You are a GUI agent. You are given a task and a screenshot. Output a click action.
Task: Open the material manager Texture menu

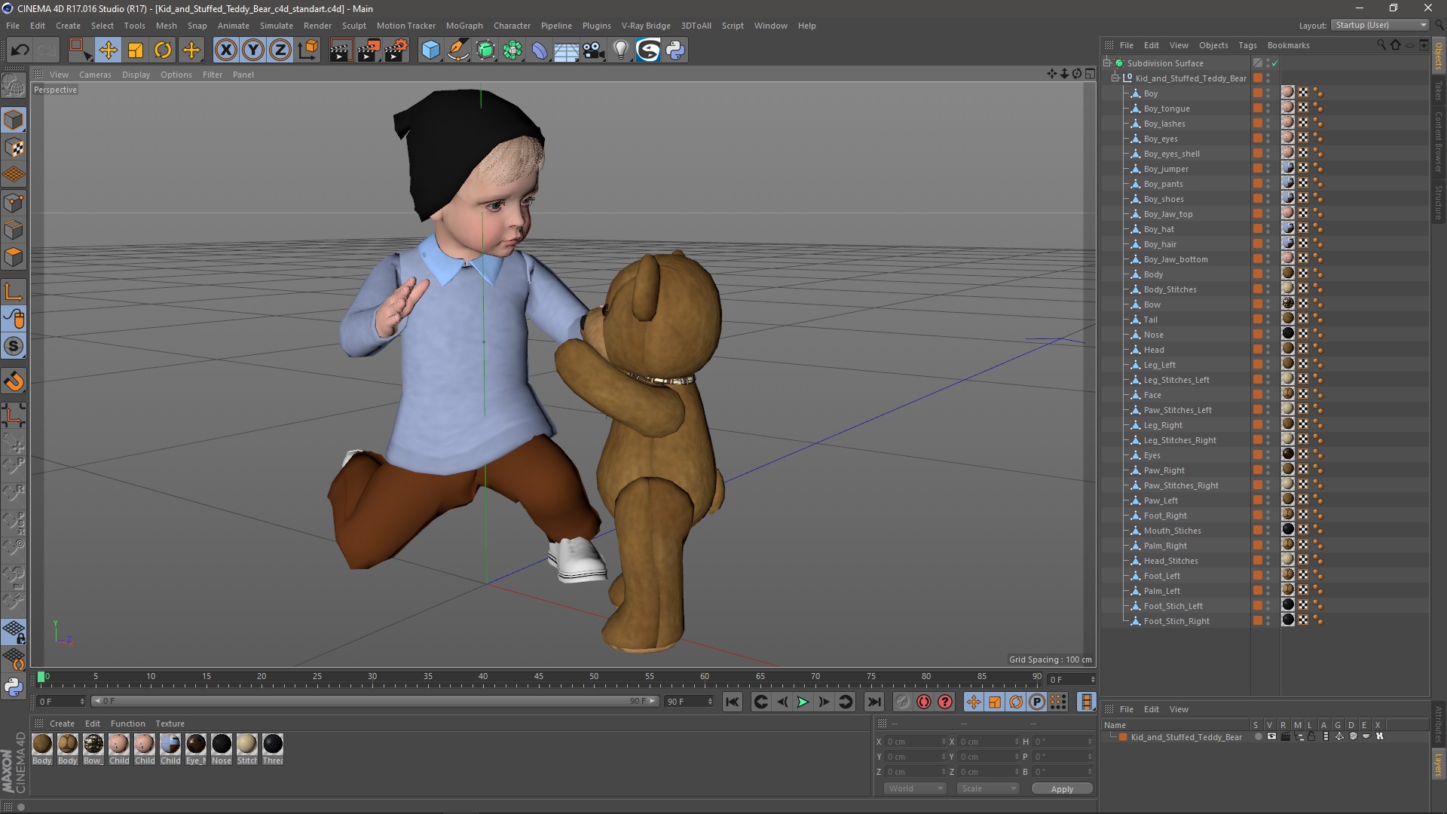tap(170, 724)
